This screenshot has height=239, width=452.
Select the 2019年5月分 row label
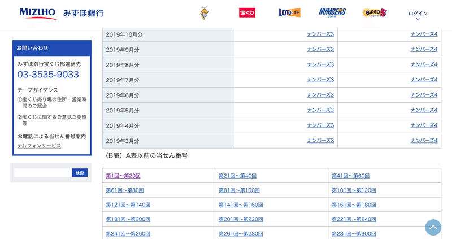[123, 111]
